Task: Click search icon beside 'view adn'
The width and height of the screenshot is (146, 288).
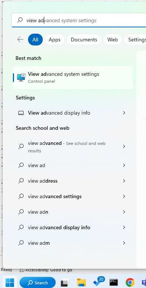Action: 21,212
